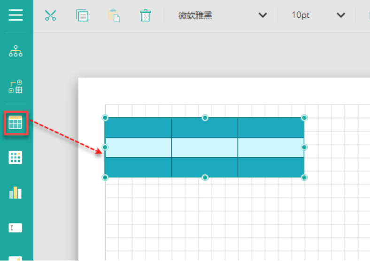
Task: Select the text box tool in sidebar
Action: [x=15, y=228]
